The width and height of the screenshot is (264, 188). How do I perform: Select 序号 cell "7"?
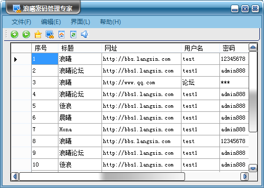pos(45,129)
